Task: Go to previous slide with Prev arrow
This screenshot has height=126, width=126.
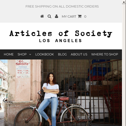Action: click(x=8, y=101)
